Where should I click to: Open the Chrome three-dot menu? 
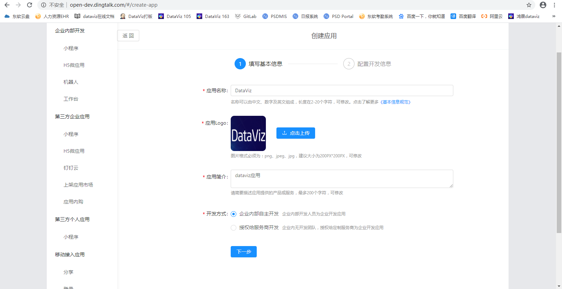[554, 5]
